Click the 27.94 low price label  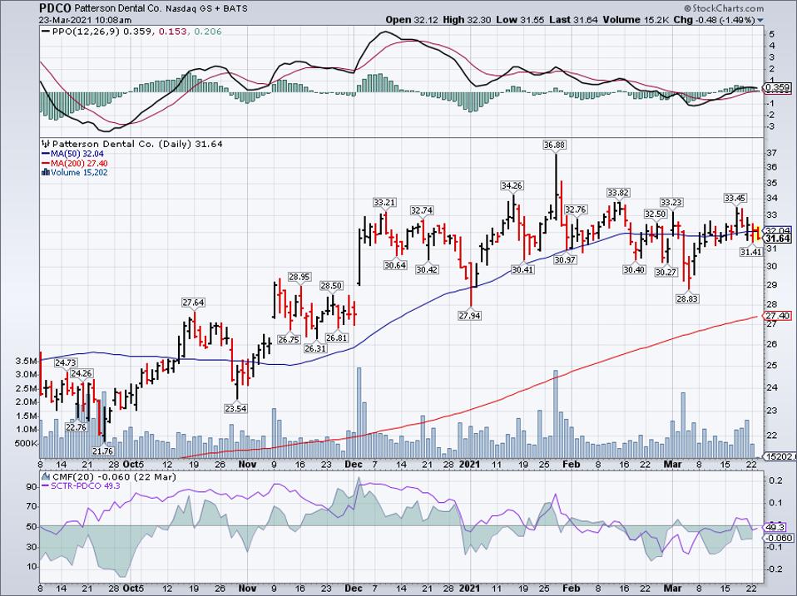click(469, 316)
